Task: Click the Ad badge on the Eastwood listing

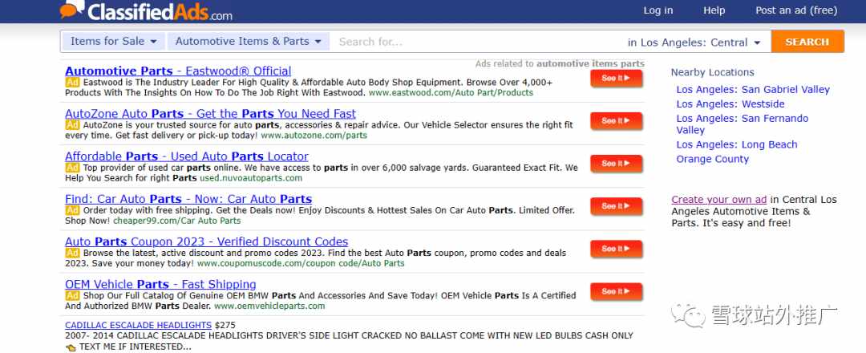Action: click(x=72, y=83)
